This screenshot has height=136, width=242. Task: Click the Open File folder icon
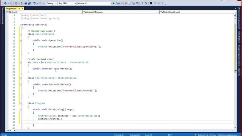22,3
